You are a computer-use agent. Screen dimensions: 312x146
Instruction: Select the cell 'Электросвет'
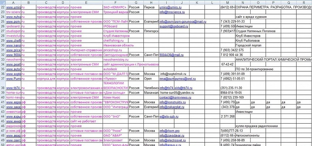pos(115,140)
